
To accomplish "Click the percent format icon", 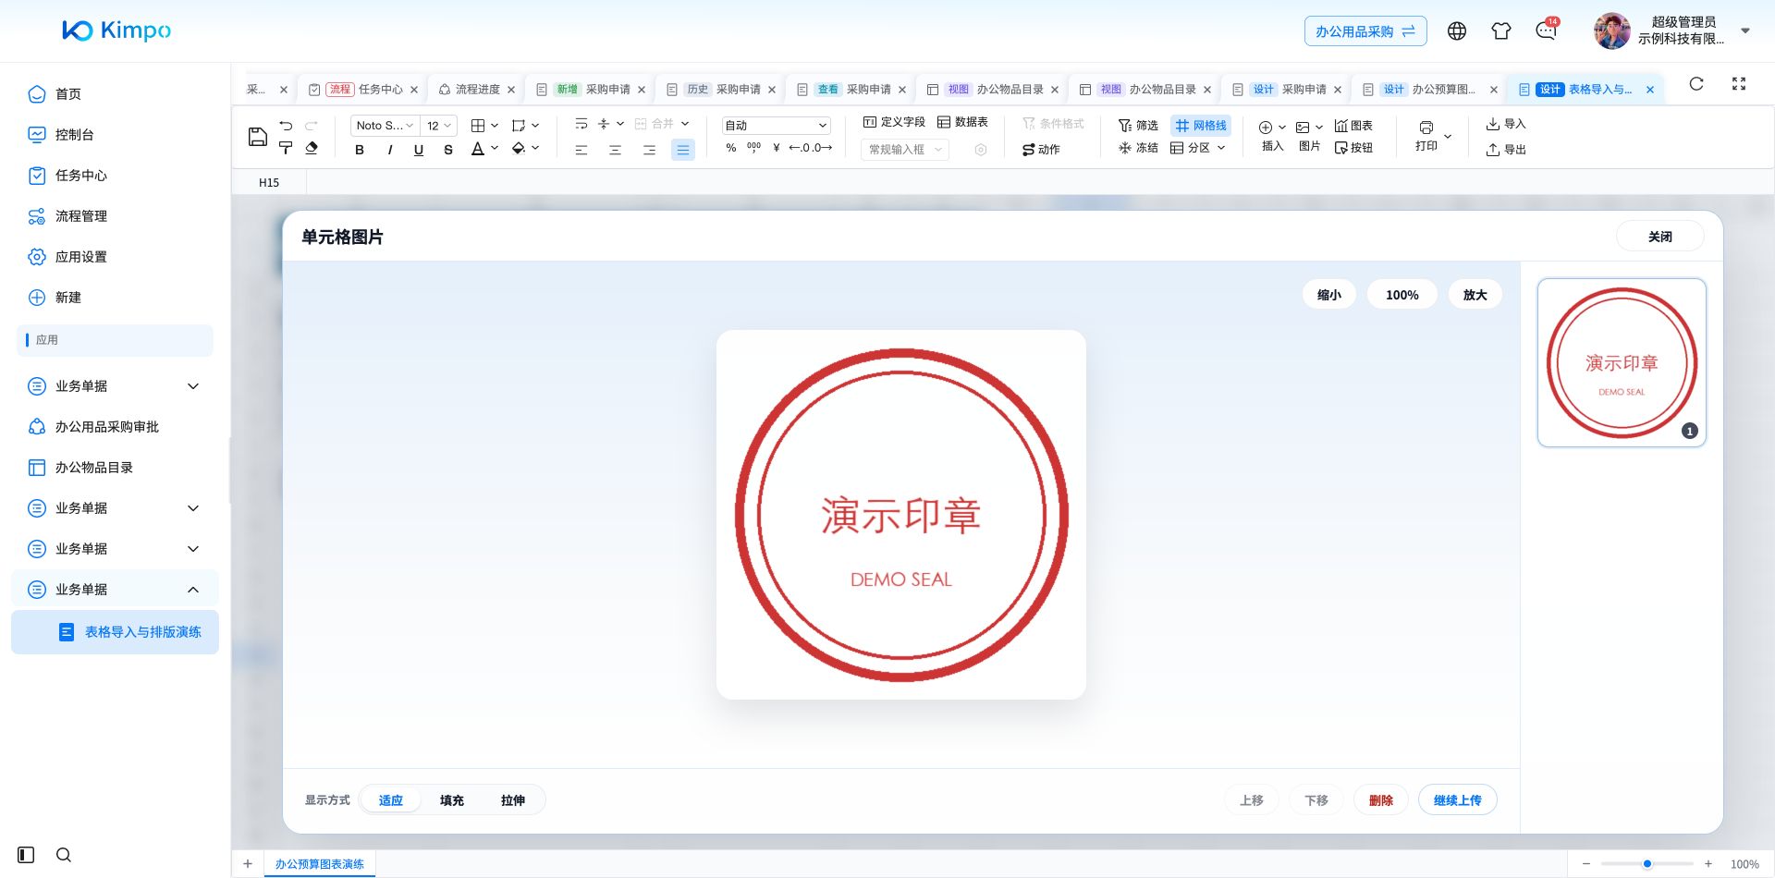I will tap(731, 148).
